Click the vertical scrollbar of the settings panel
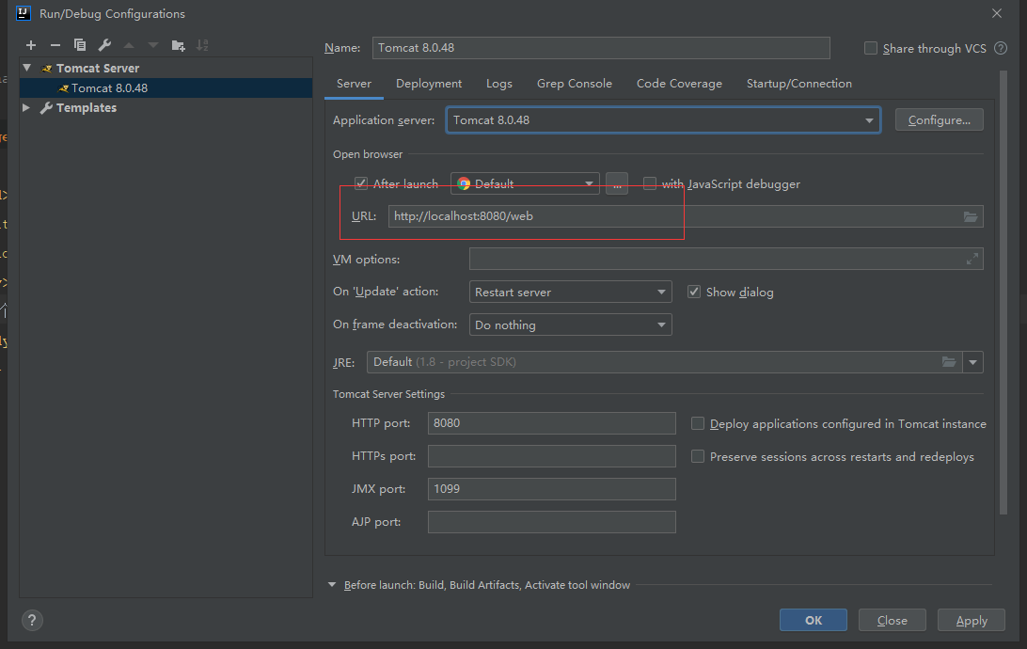 tap(1003, 293)
